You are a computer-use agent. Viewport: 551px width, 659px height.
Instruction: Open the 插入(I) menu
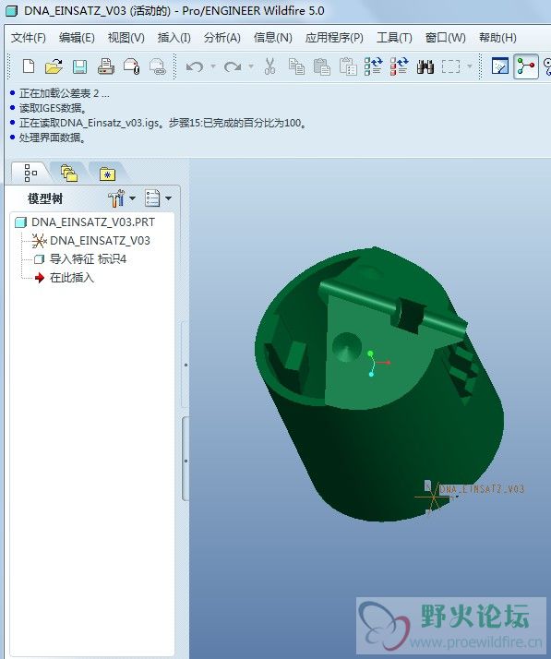tap(174, 38)
